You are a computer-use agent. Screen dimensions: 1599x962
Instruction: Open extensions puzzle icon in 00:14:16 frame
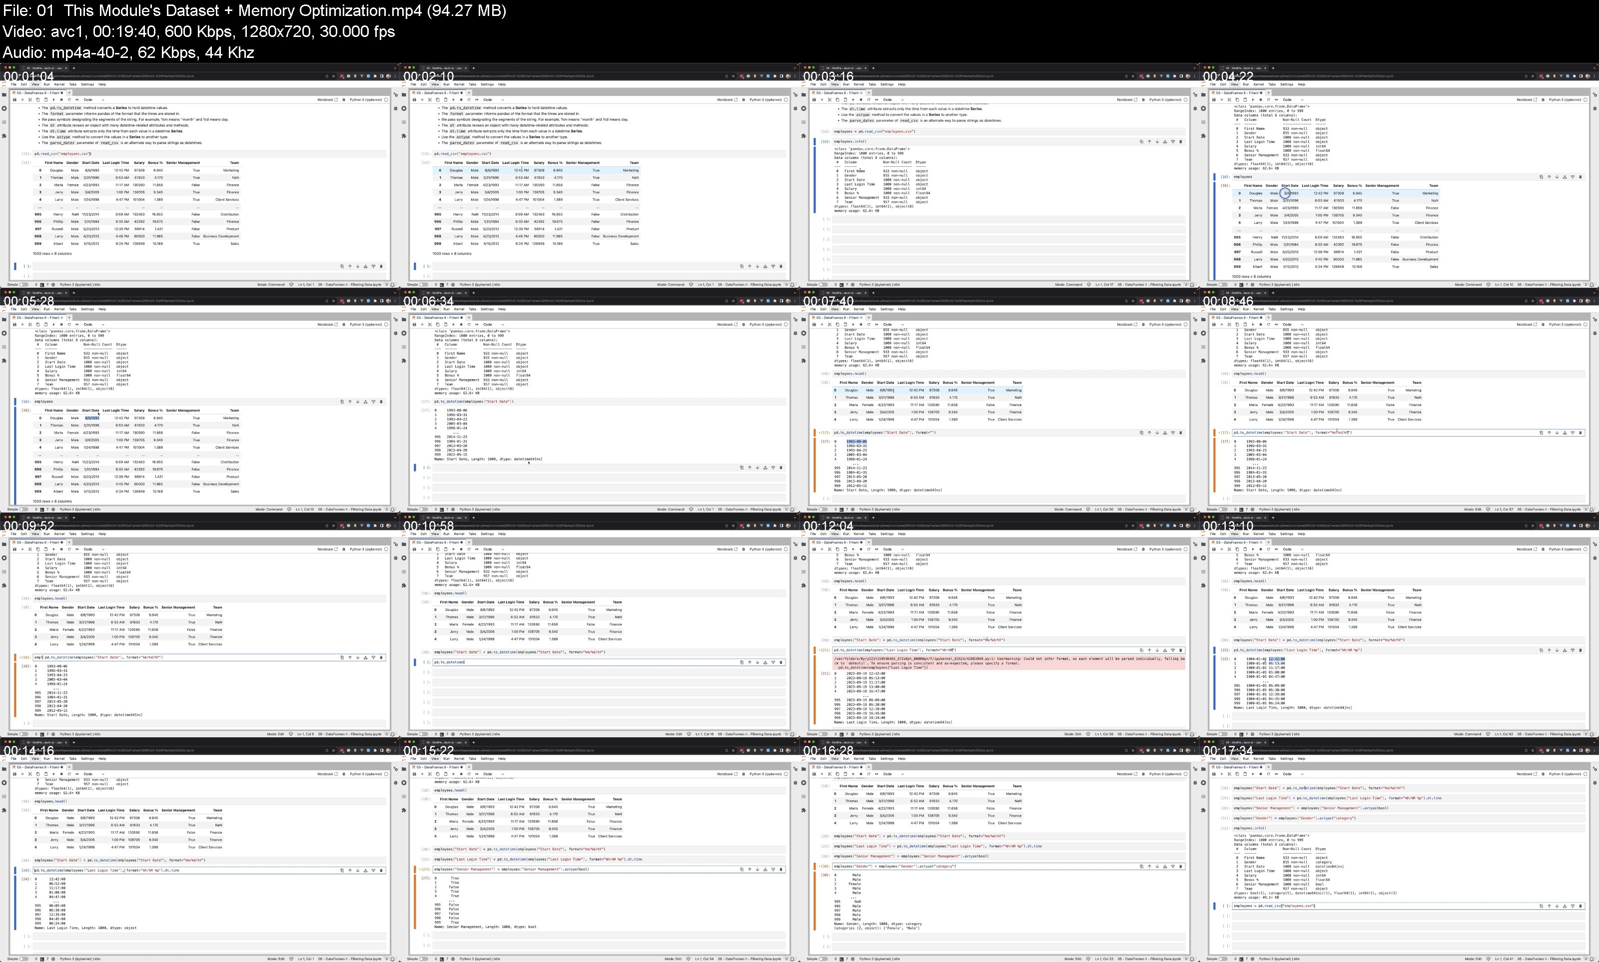[4, 810]
